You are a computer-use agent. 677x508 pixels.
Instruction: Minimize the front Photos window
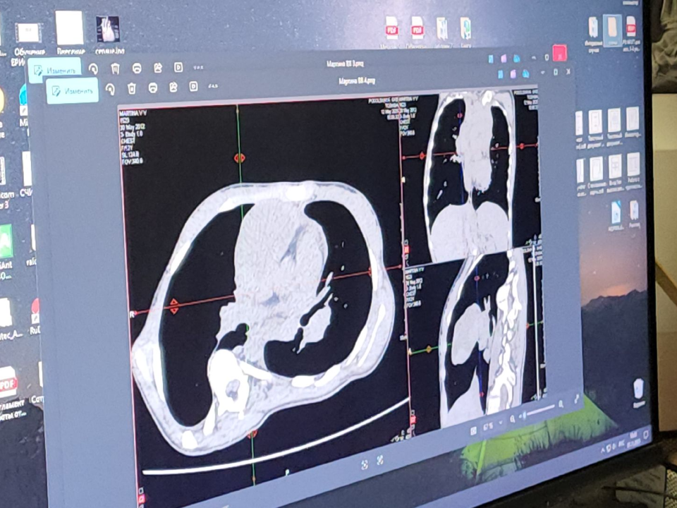543,73
